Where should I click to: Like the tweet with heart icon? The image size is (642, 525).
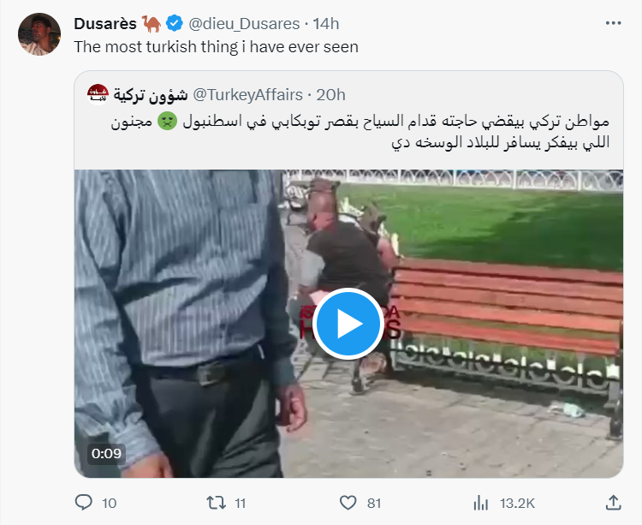[x=348, y=503]
